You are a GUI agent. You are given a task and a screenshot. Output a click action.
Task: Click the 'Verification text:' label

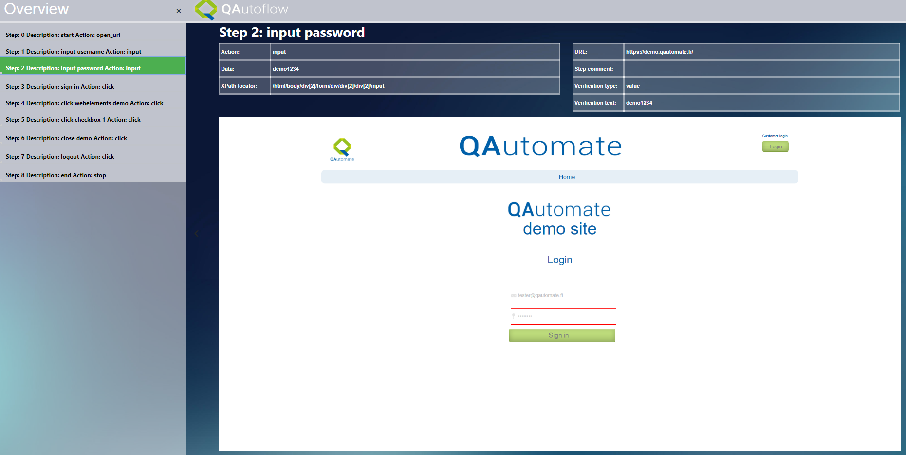[x=595, y=103]
